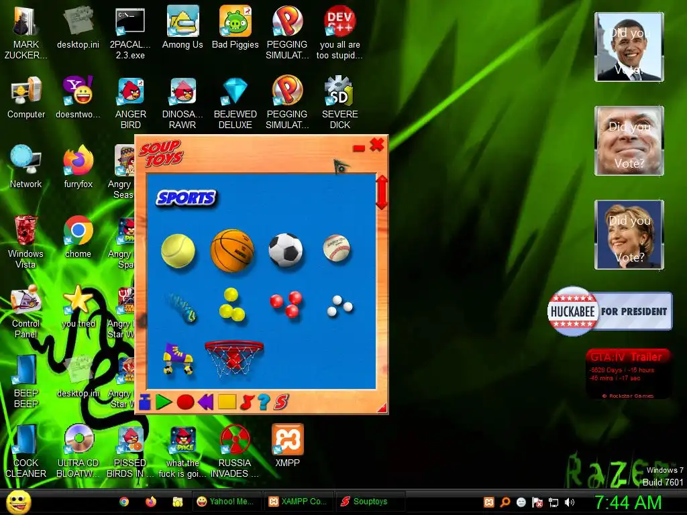Select the 'you tried' star icon
This screenshot has width=687, height=515.
click(78, 306)
